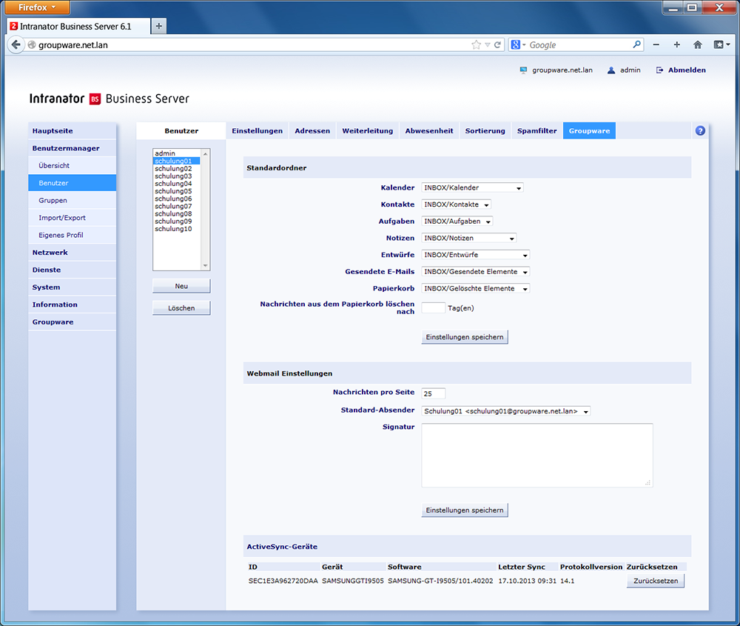The height and width of the screenshot is (626, 740).
Task: Reload the page using the refresh icon
Action: [x=498, y=44]
